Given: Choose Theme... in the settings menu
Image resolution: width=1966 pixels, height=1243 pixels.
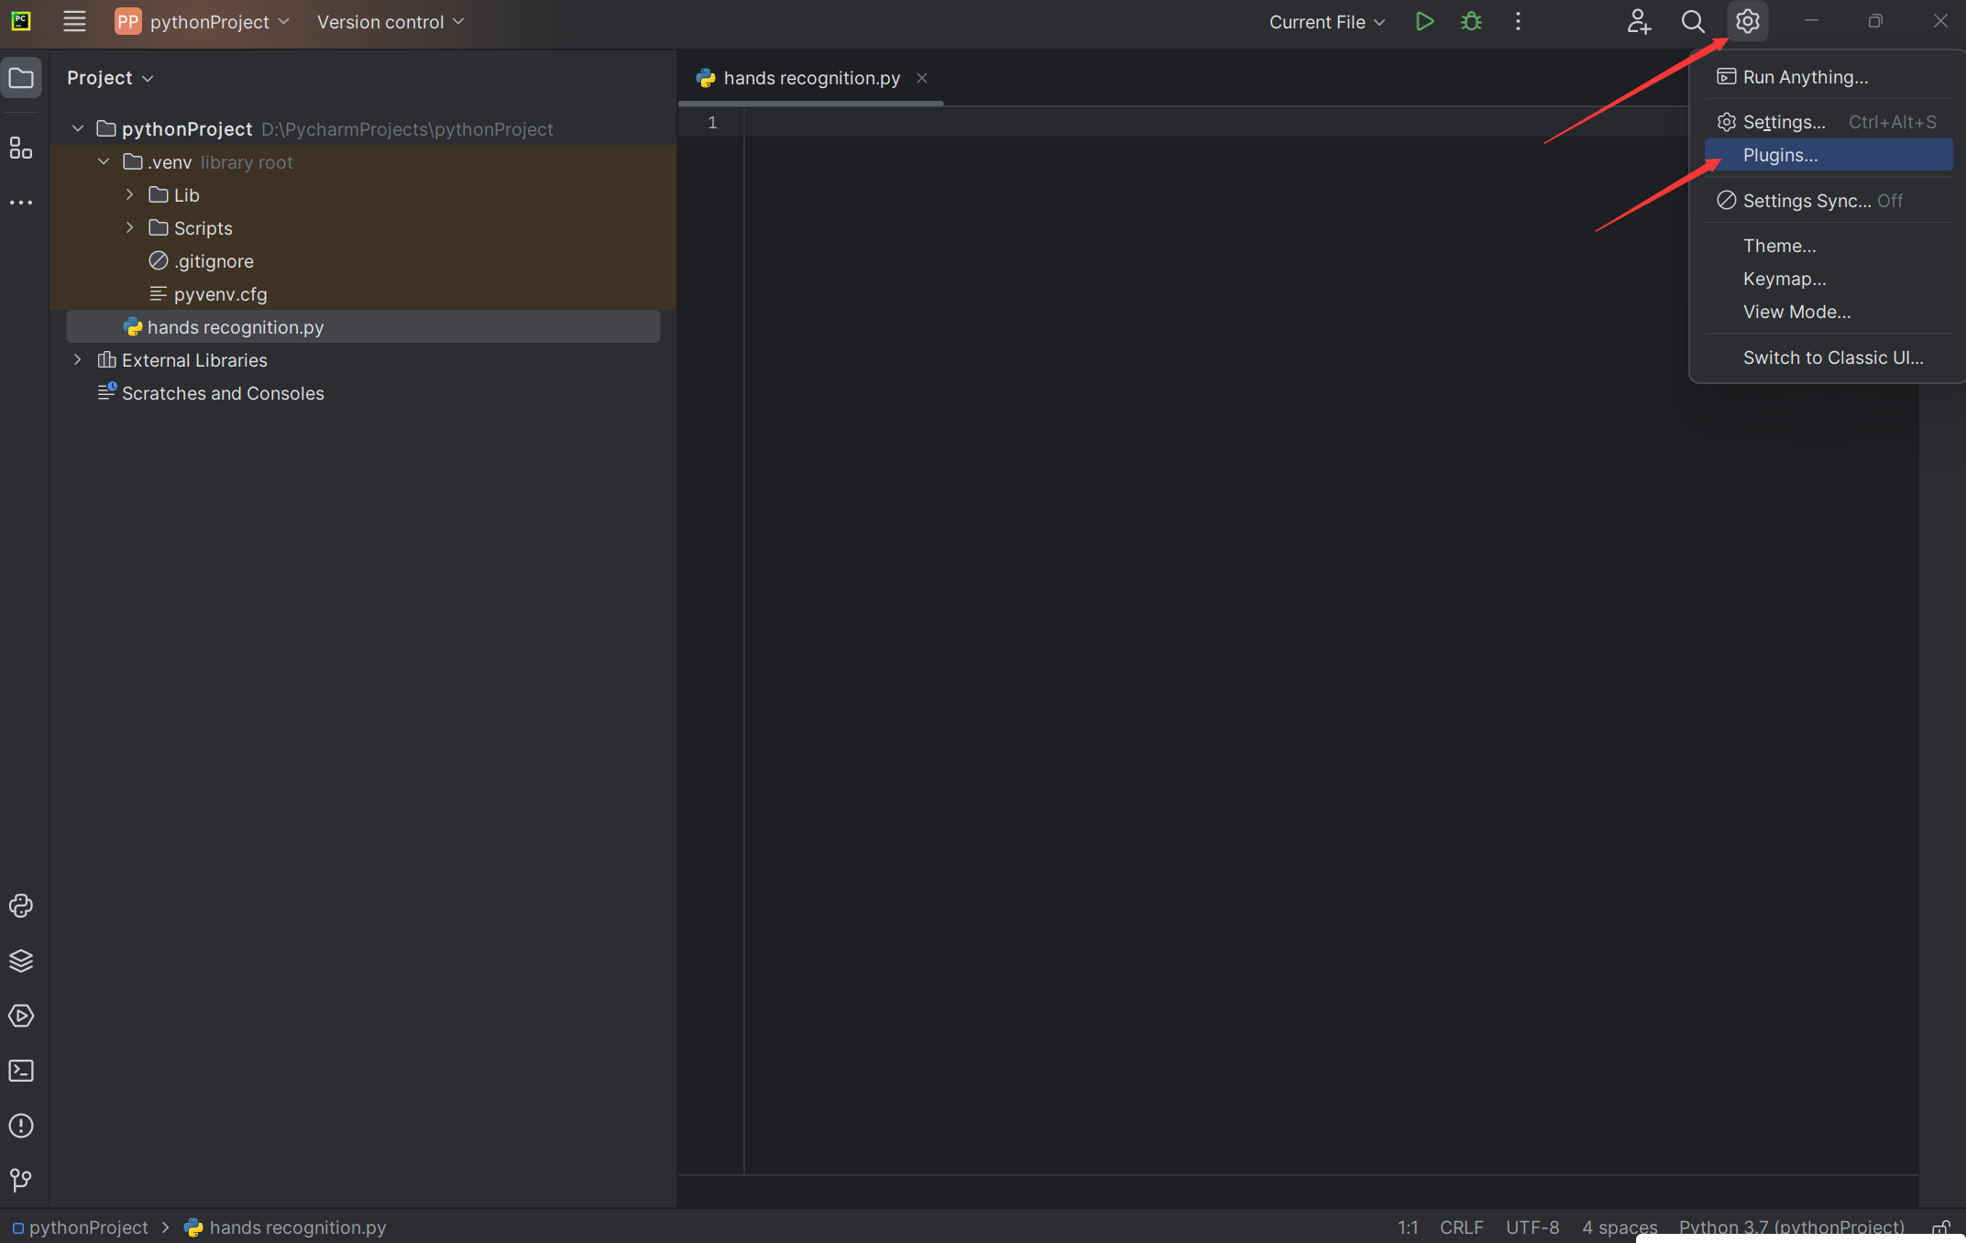Looking at the screenshot, I should 1779,246.
